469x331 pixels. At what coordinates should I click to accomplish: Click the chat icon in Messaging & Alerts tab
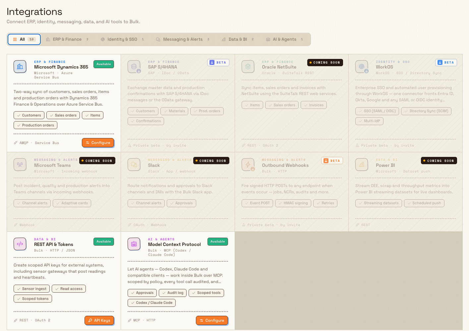[x=158, y=39]
